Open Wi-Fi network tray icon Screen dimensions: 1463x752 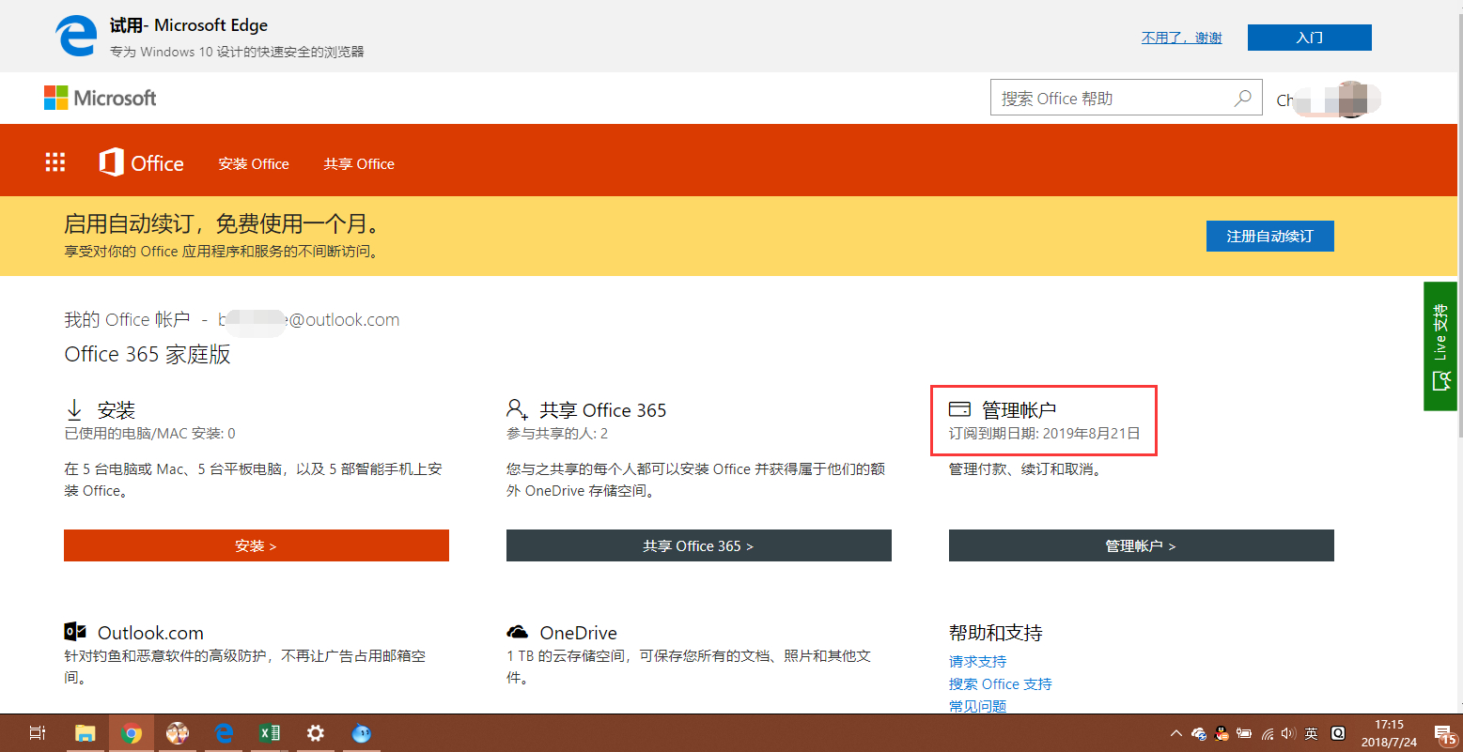pyautogui.click(x=1268, y=733)
